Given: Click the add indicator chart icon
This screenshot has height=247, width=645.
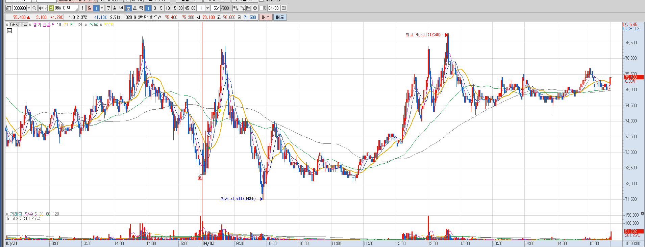Looking at the screenshot, I should (x=235, y=8).
